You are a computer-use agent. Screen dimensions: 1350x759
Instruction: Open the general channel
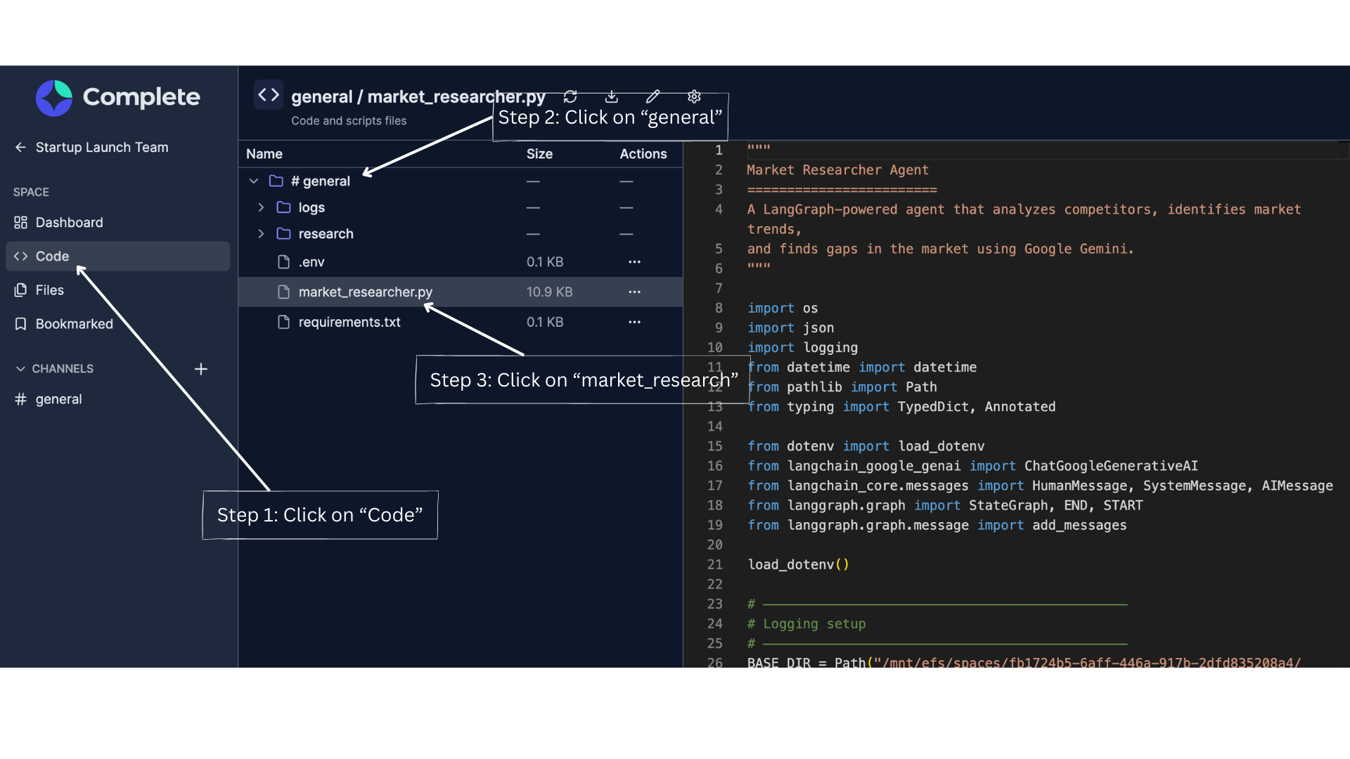58,399
